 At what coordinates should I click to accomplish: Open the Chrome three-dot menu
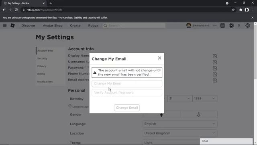tap(253, 10)
